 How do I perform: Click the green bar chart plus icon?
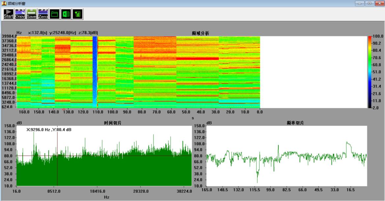tap(78, 14)
